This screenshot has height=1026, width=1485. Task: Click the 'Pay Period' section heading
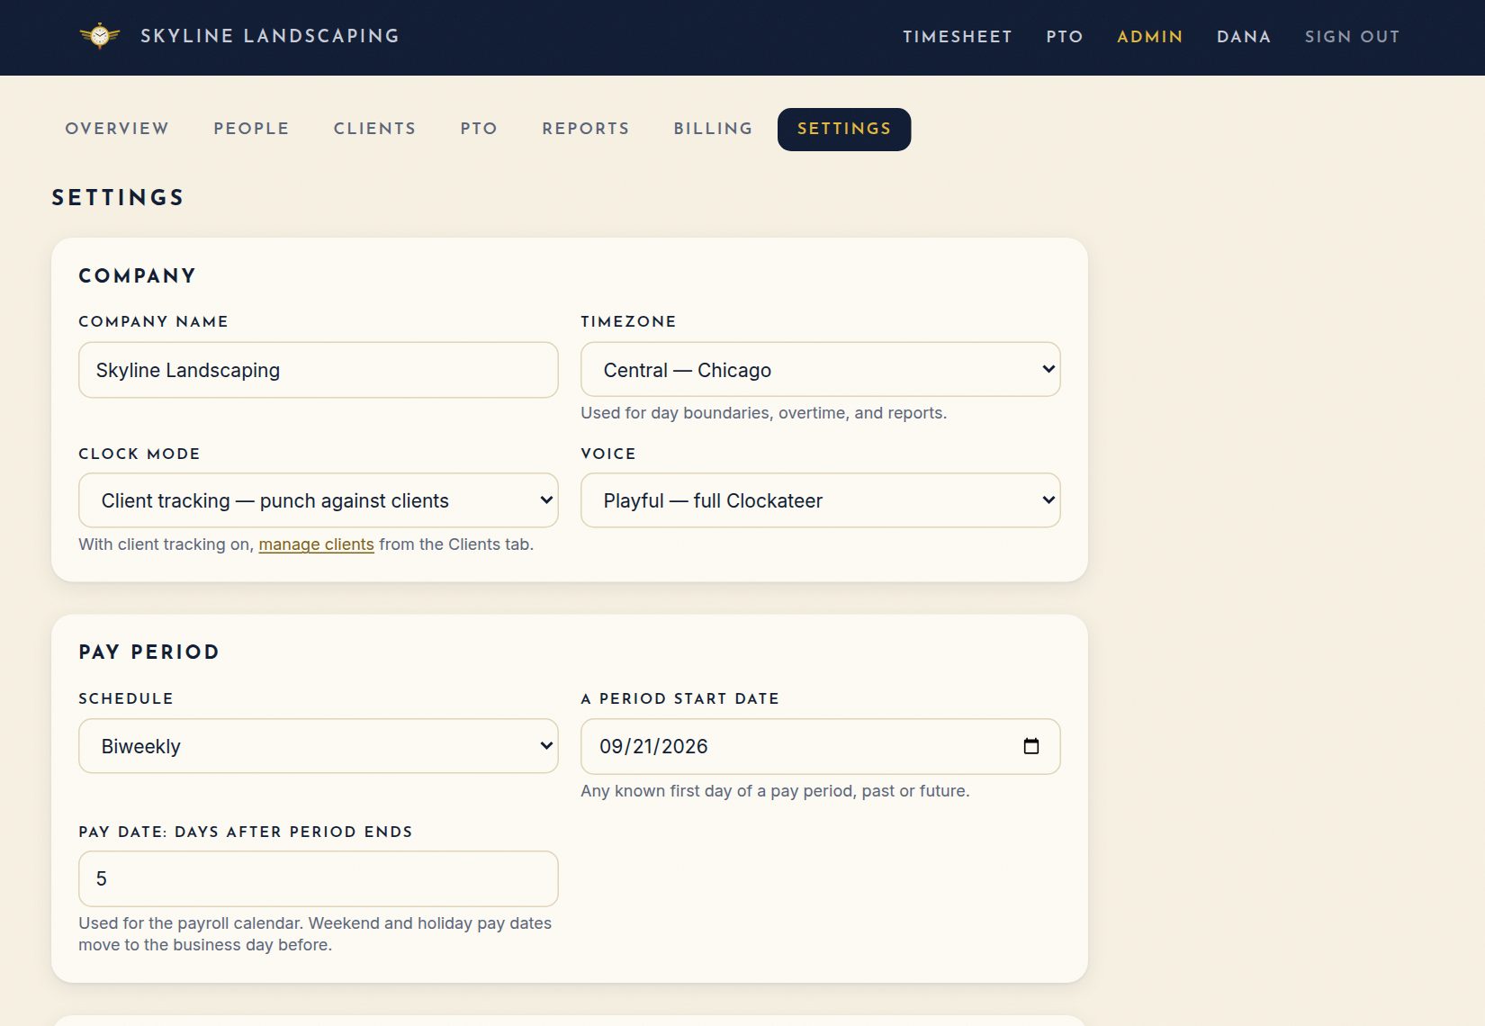(148, 652)
